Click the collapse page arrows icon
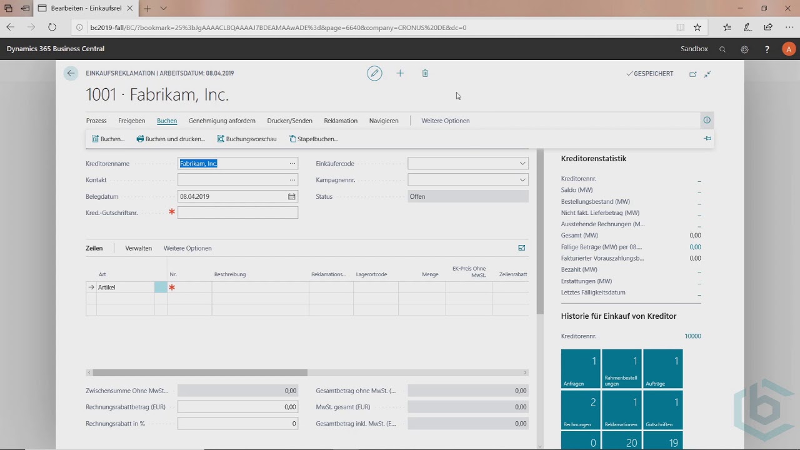This screenshot has height=450, width=800. click(707, 74)
